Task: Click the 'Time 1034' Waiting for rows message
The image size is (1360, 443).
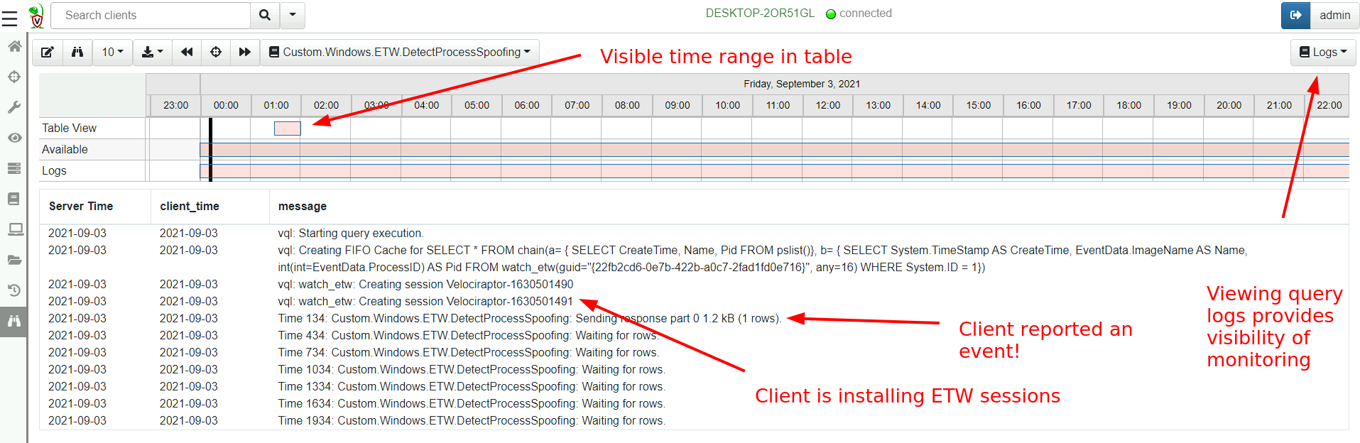Action: point(472,369)
